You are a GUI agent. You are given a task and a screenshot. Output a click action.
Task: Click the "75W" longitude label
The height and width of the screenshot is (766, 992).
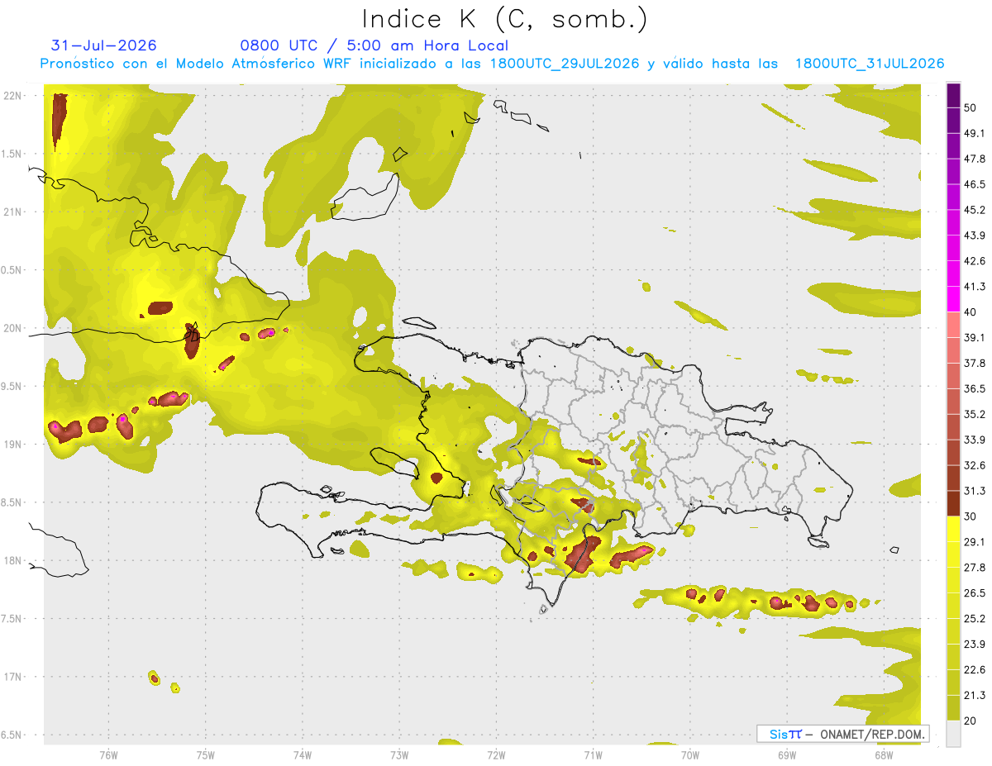point(205,755)
